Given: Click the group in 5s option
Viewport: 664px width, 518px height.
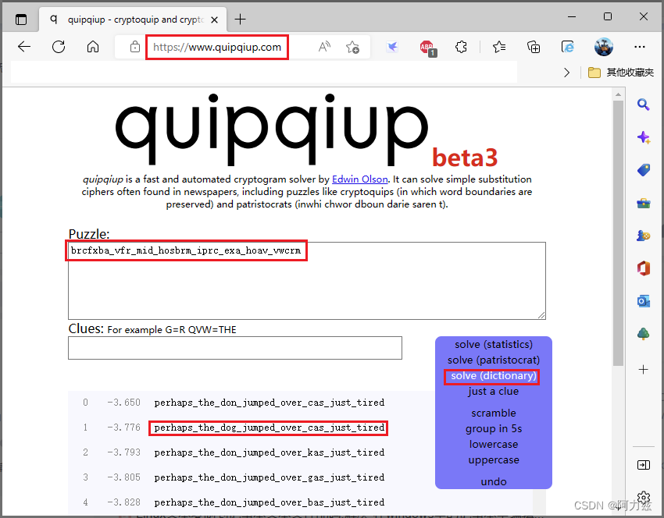Looking at the screenshot, I should 494,429.
